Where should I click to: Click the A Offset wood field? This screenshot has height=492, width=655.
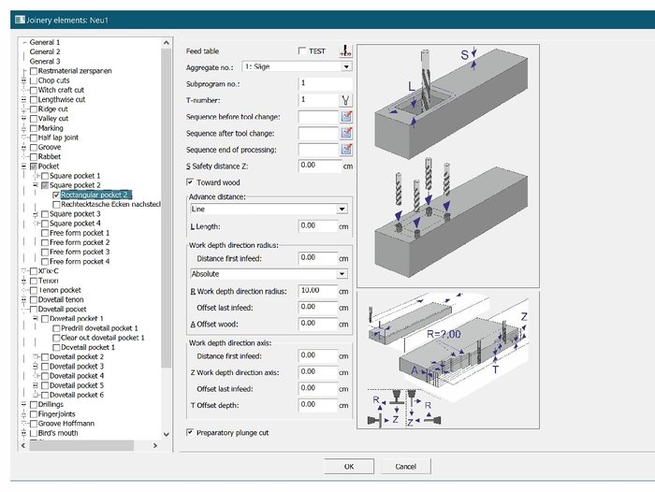(x=318, y=324)
